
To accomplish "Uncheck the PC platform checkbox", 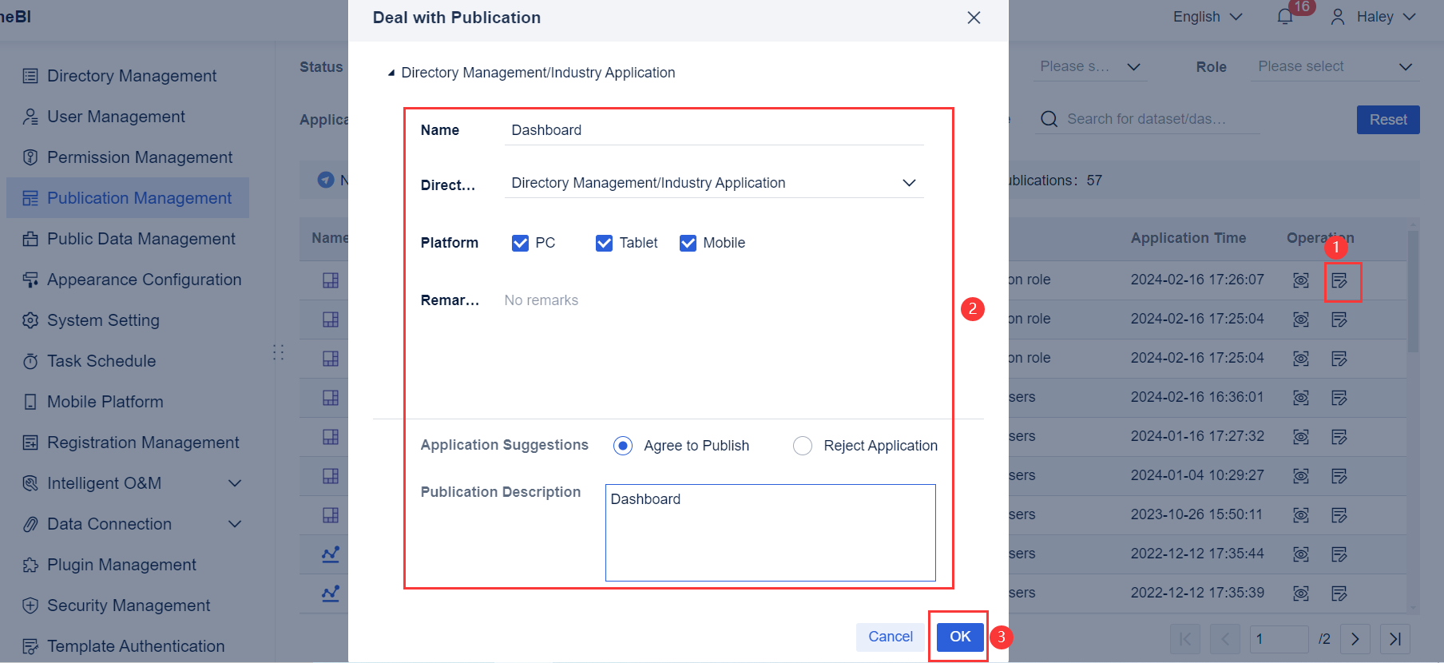I will click(520, 243).
